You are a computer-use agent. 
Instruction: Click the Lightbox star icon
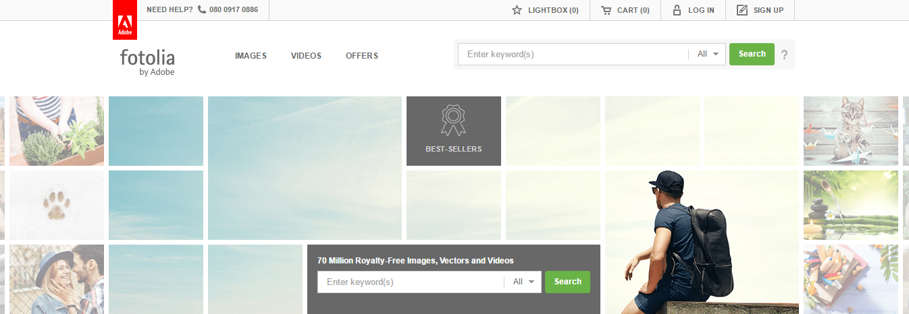(x=517, y=10)
